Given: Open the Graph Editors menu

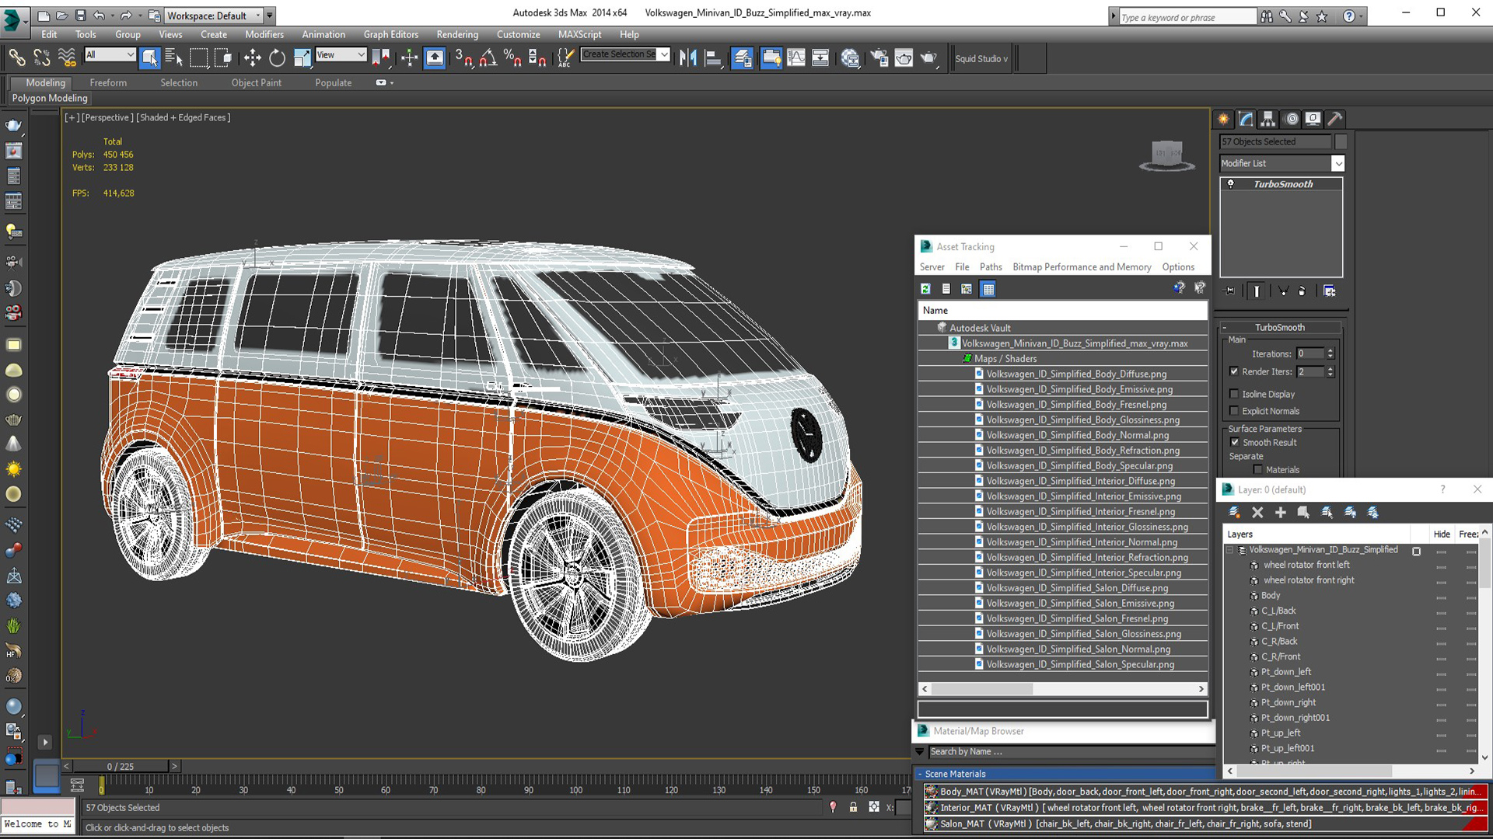Looking at the screenshot, I should coord(390,34).
